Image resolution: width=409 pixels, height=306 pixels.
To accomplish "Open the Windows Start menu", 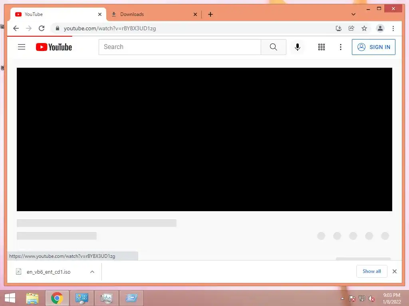I will pos(10,298).
